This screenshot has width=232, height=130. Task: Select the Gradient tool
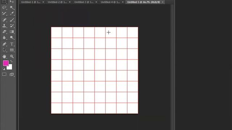tap(12, 32)
